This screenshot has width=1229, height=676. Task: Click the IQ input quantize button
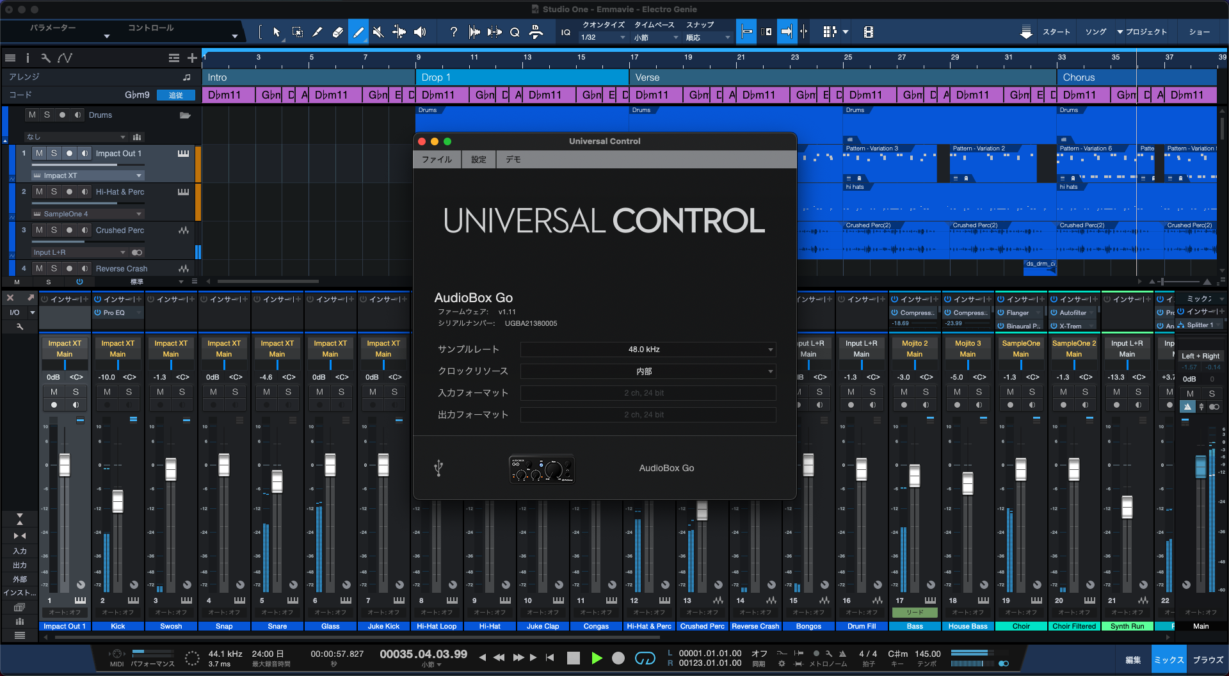566,32
